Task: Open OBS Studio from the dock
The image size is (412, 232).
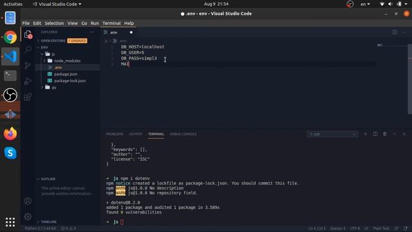Action: point(10,95)
